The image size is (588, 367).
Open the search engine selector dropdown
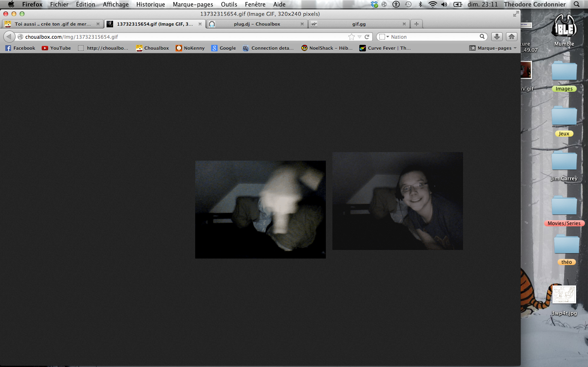tap(383, 37)
